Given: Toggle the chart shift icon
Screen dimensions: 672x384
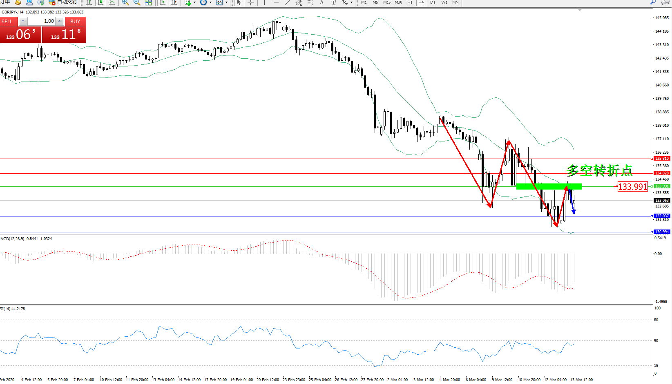Looking at the screenshot, I should [x=174, y=2].
